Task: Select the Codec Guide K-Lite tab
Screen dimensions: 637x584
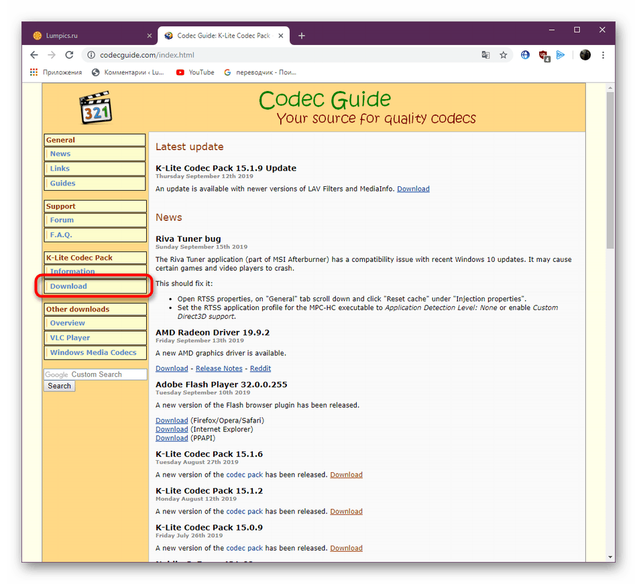Action: pyautogui.click(x=223, y=35)
